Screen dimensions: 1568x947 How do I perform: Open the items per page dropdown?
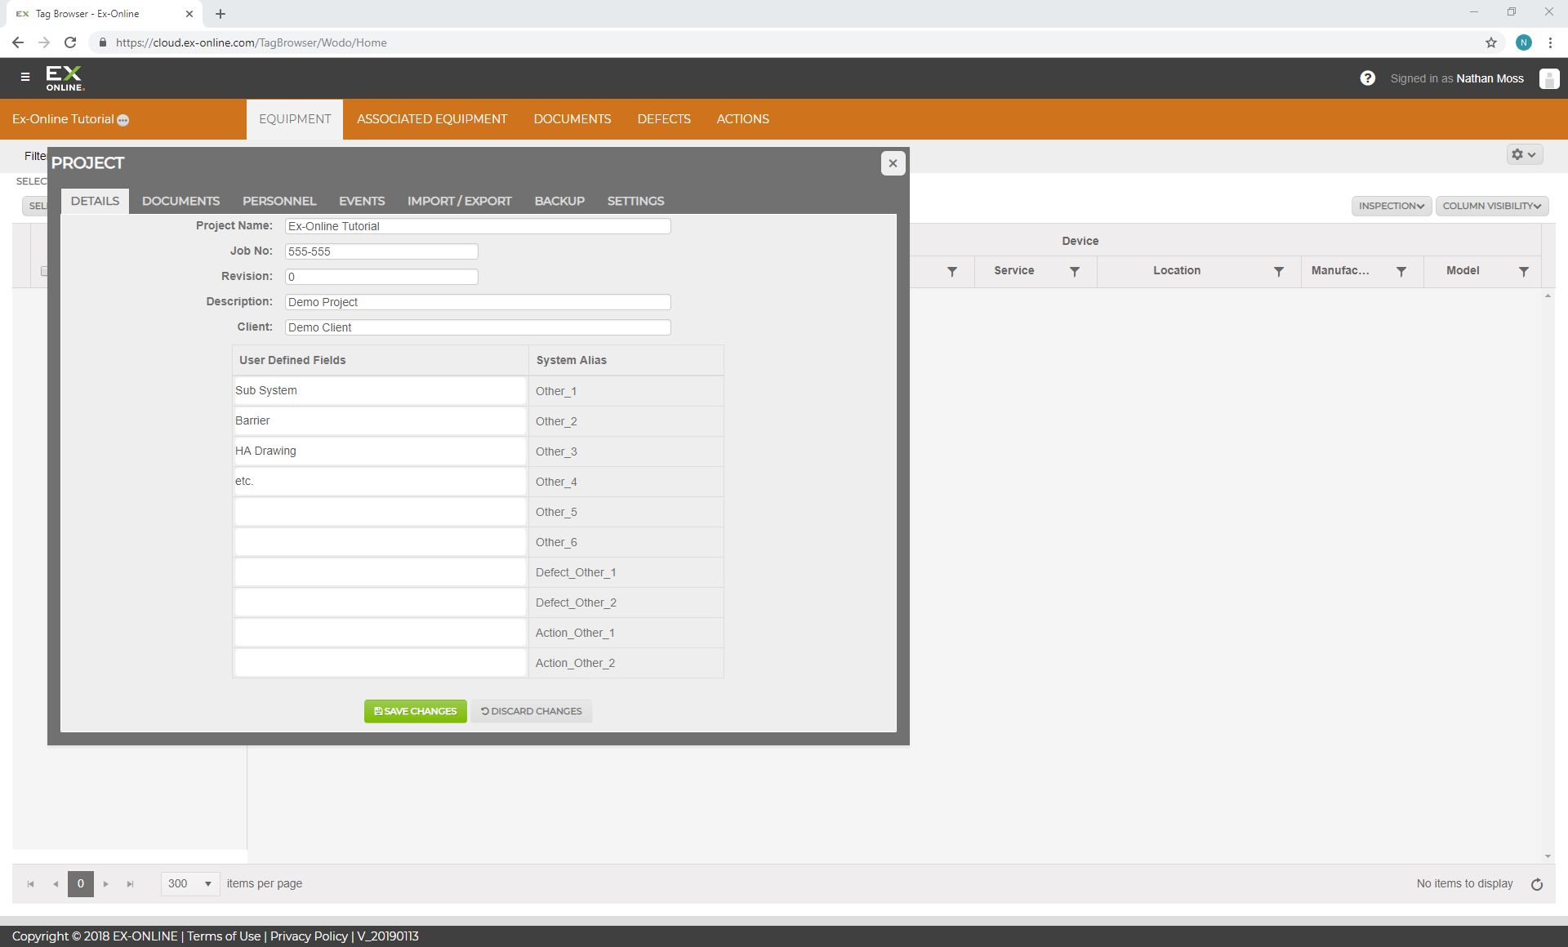click(190, 883)
